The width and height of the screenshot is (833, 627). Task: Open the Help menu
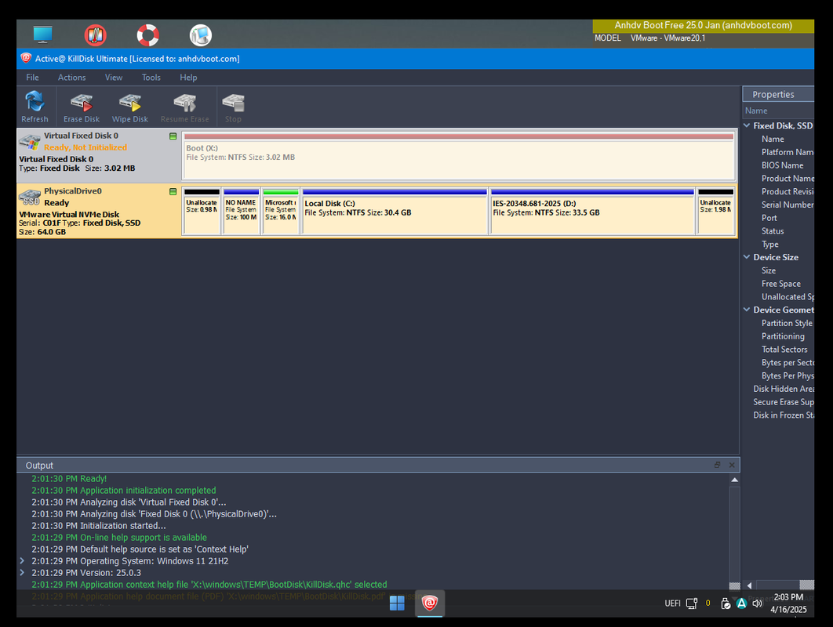(188, 77)
